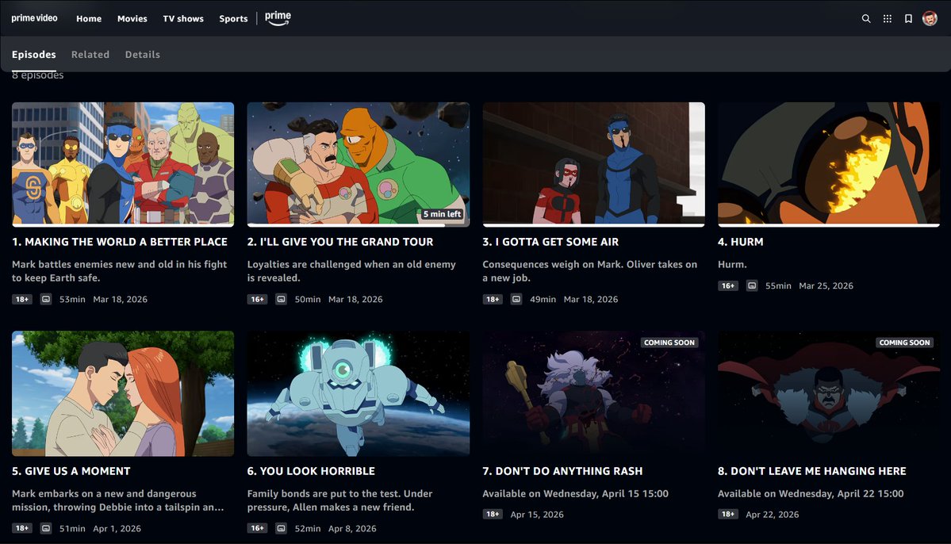Open the Movies menu
This screenshot has width=951, height=544.
(132, 19)
